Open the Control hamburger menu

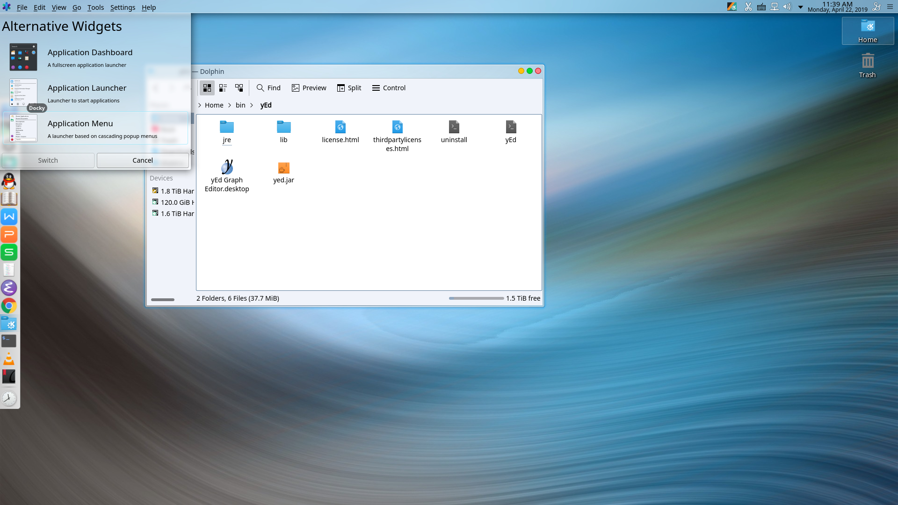pos(389,88)
